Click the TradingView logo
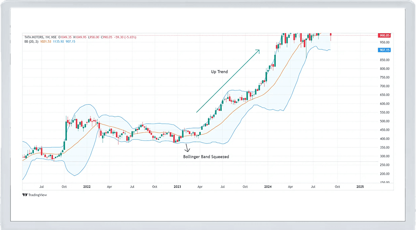Screen dimensions: 416x230 (35, 195)
